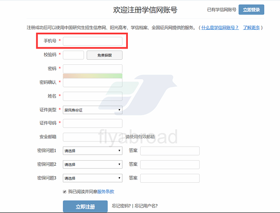This screenshot has width=280, height=213.
Task: Expand the 密保问题1 dropdown
Action: (93, 151)
